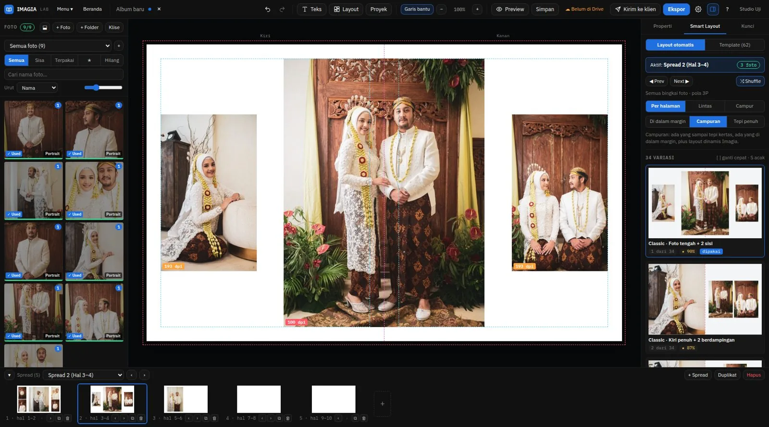This screenshot has height=427, width=769.
Task: Click Kirim ke klien
Action: click(x=635, y=9)
